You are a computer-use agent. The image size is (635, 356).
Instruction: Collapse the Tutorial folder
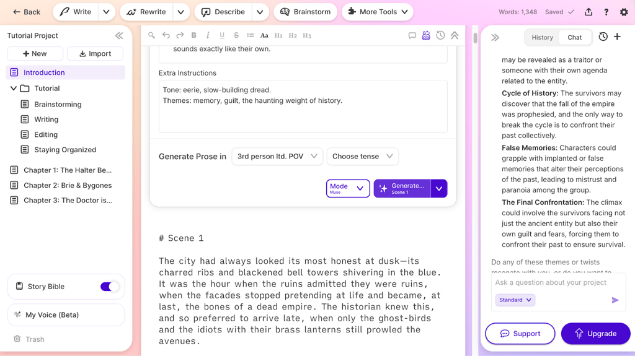[14, 89]
